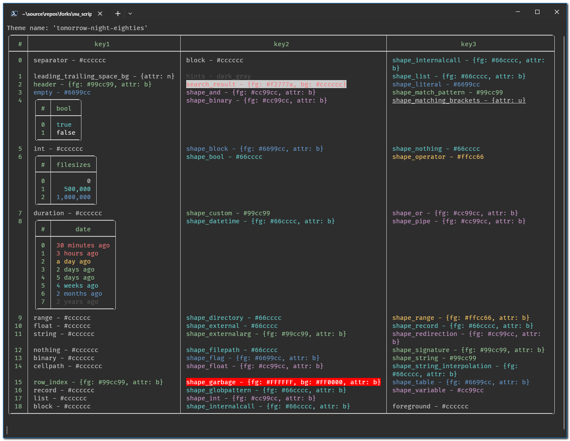Click 'leading_trailing_space_bg - {attr: n}' entry
The width and height of the screenshot is (570, 441).
(x=104, y=76)
